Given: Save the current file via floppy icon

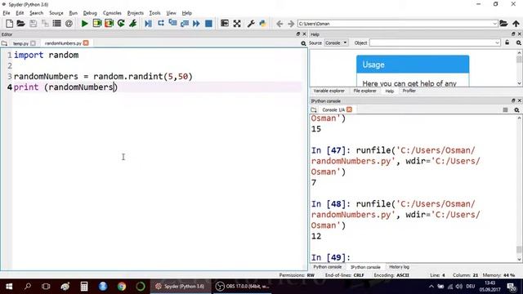Looking at the screenshot, I should [33, 24].
